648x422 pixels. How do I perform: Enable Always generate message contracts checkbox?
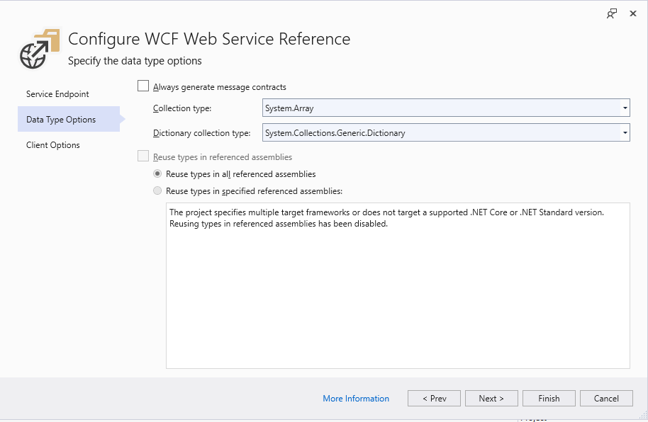[x=143, y=86]
